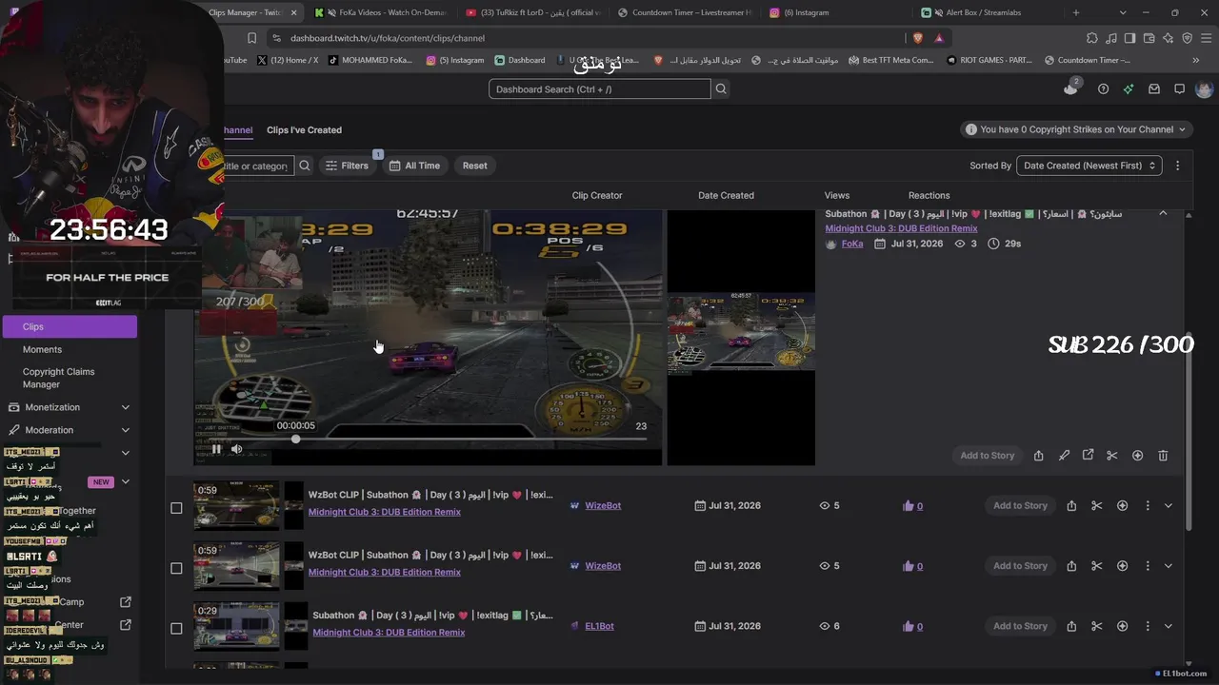Open the Filters button
This screenshot has width=1219, height=685.
(x=347, y=166)
